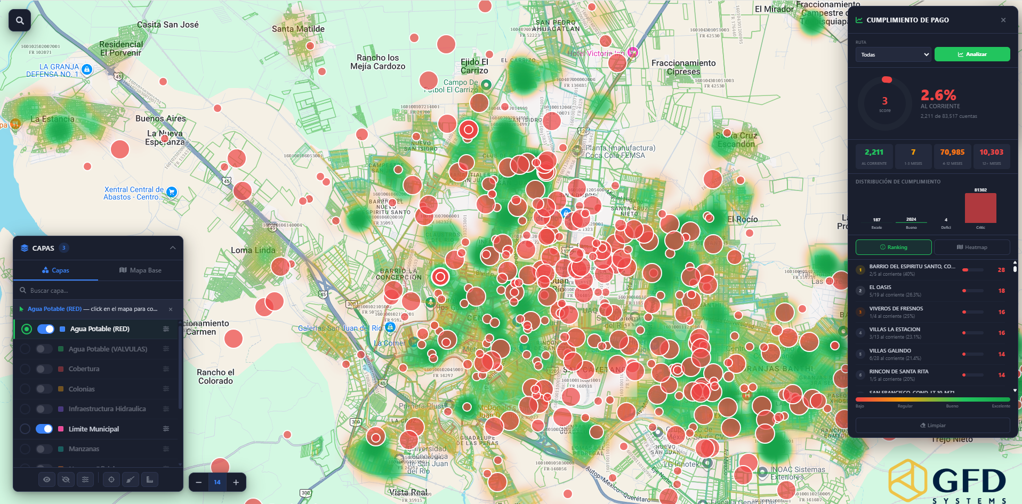
Task: Click the Buscar capa search field
Action: tap(96, 291)
